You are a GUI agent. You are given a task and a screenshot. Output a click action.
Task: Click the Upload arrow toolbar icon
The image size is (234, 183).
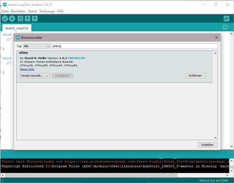click(12, 19)
